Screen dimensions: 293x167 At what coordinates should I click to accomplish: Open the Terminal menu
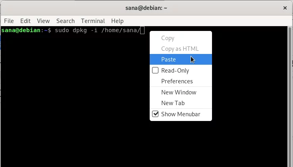click(x=93, y=21)
